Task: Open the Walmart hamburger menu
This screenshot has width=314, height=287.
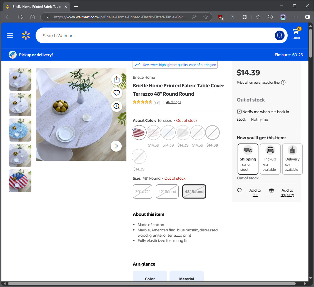Action: (x=10, y=36)
